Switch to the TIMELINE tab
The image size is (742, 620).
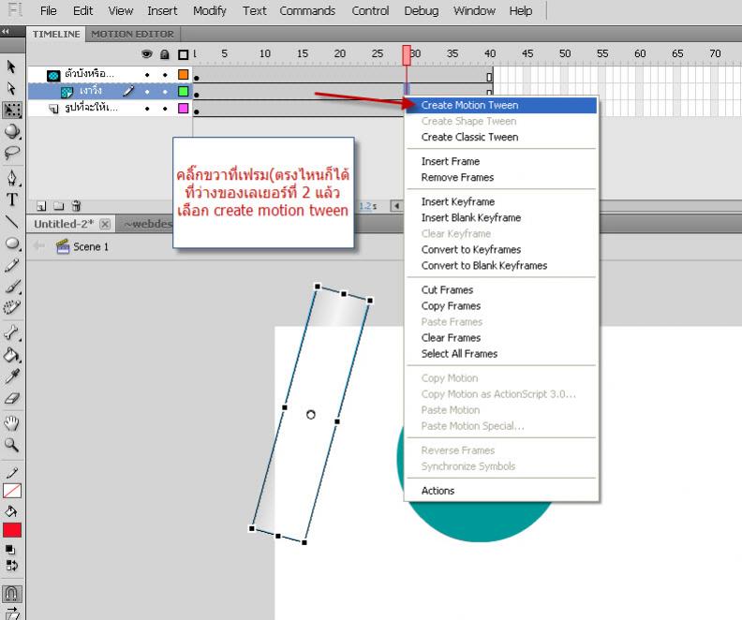(x=56, y=34)
